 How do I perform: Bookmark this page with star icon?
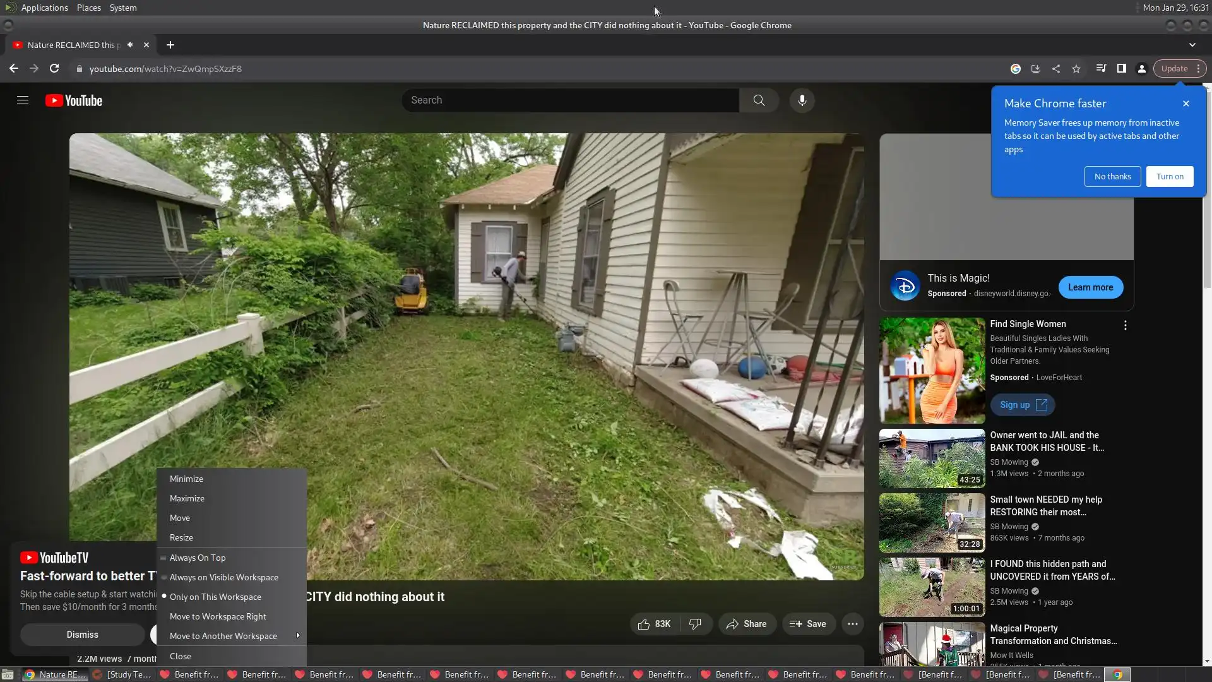(1076, 69)
